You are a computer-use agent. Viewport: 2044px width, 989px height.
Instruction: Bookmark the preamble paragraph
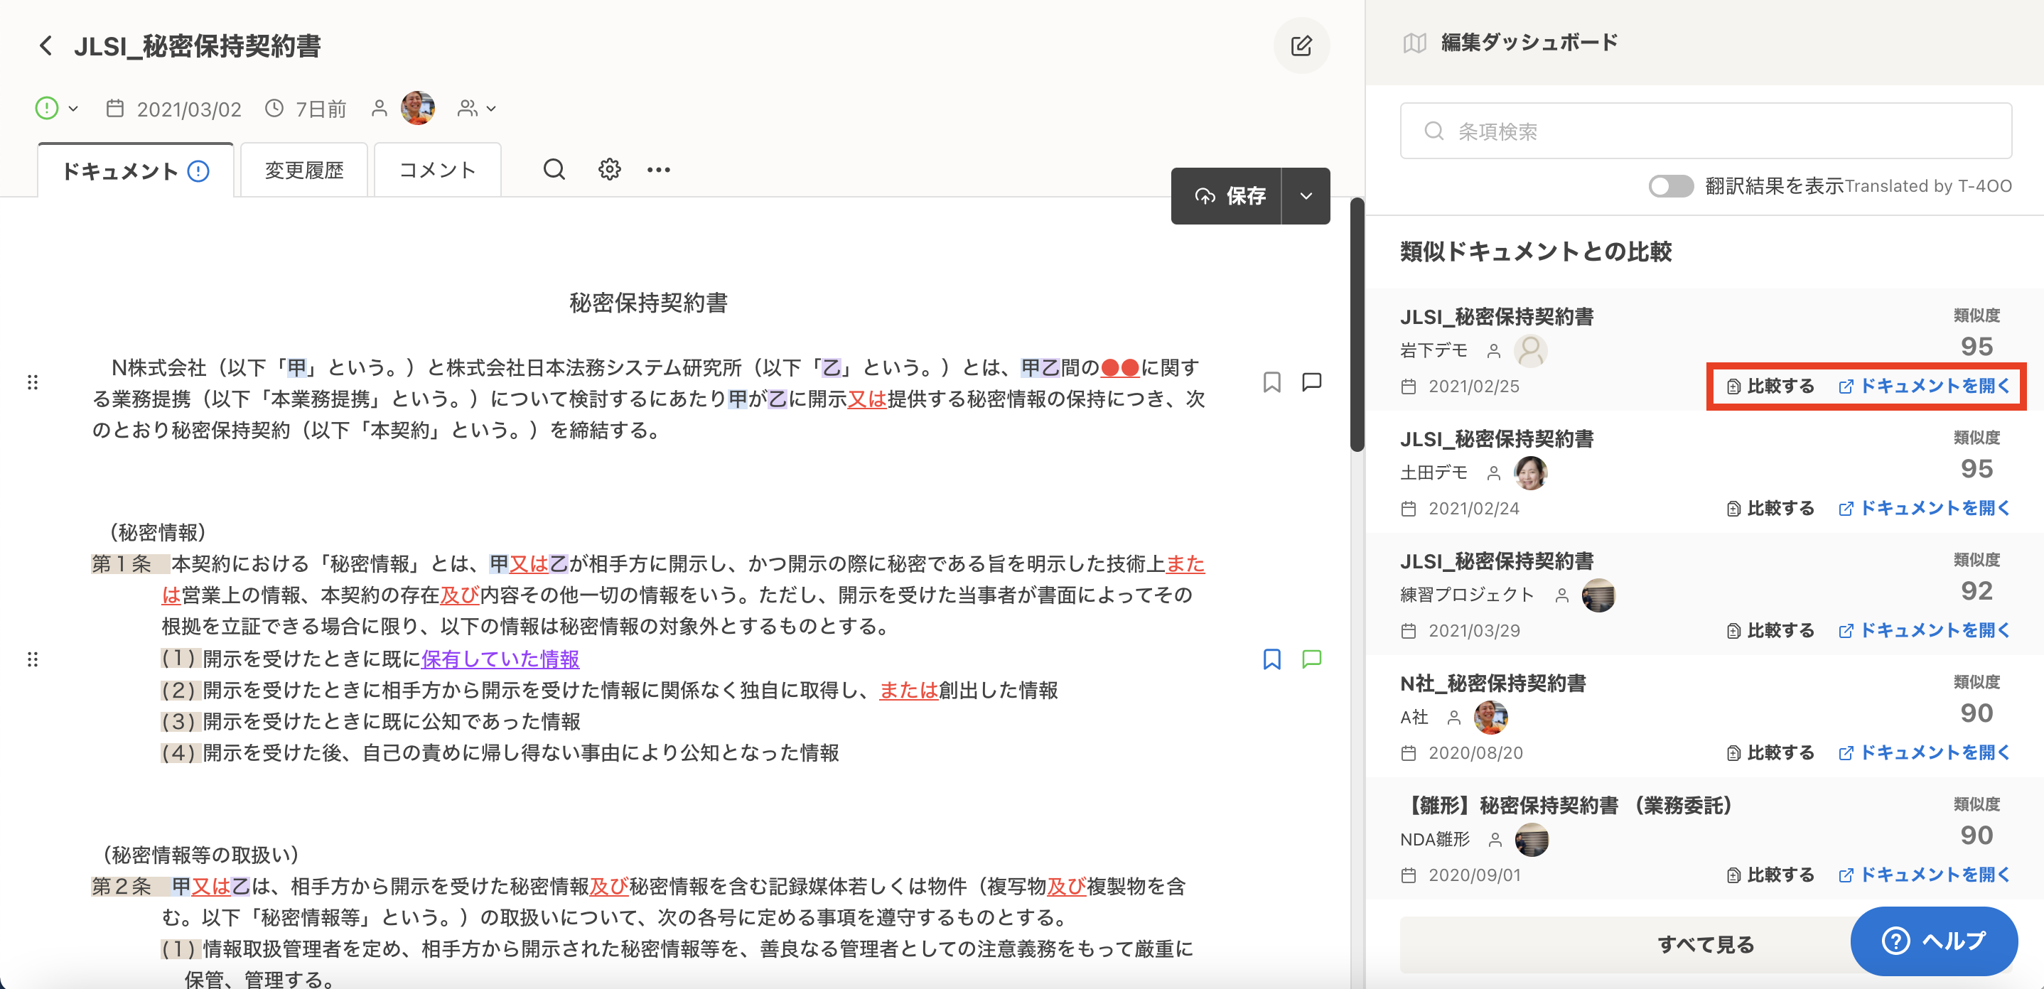1271,382
